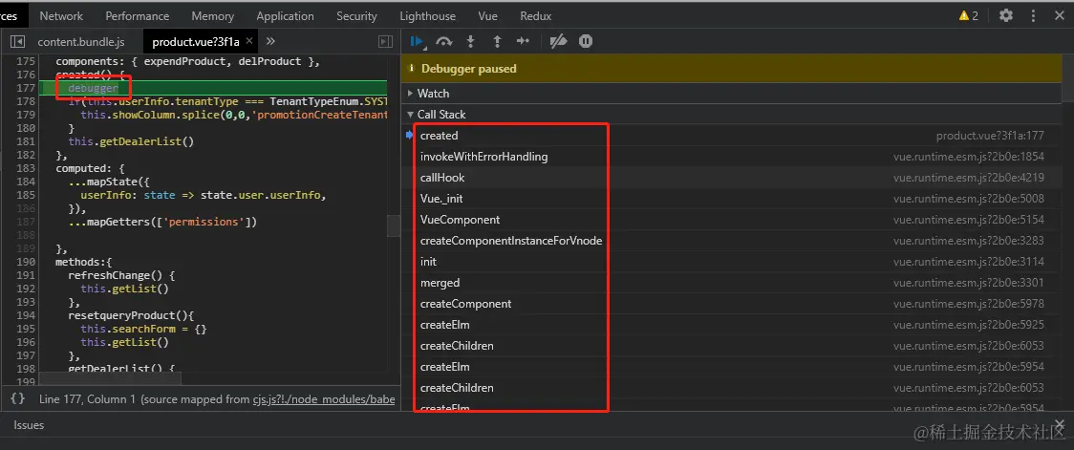Toggle pause on exceptions
Screen dimensions: 1074x450
click(x=586, y=42)
